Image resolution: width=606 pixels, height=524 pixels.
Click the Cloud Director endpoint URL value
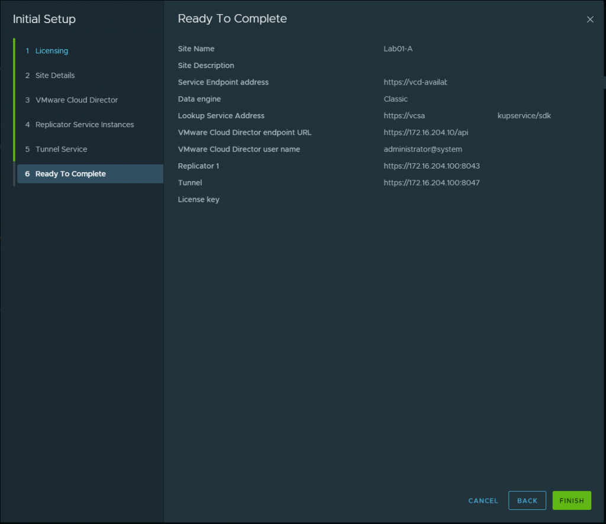(x=426, y=132)
